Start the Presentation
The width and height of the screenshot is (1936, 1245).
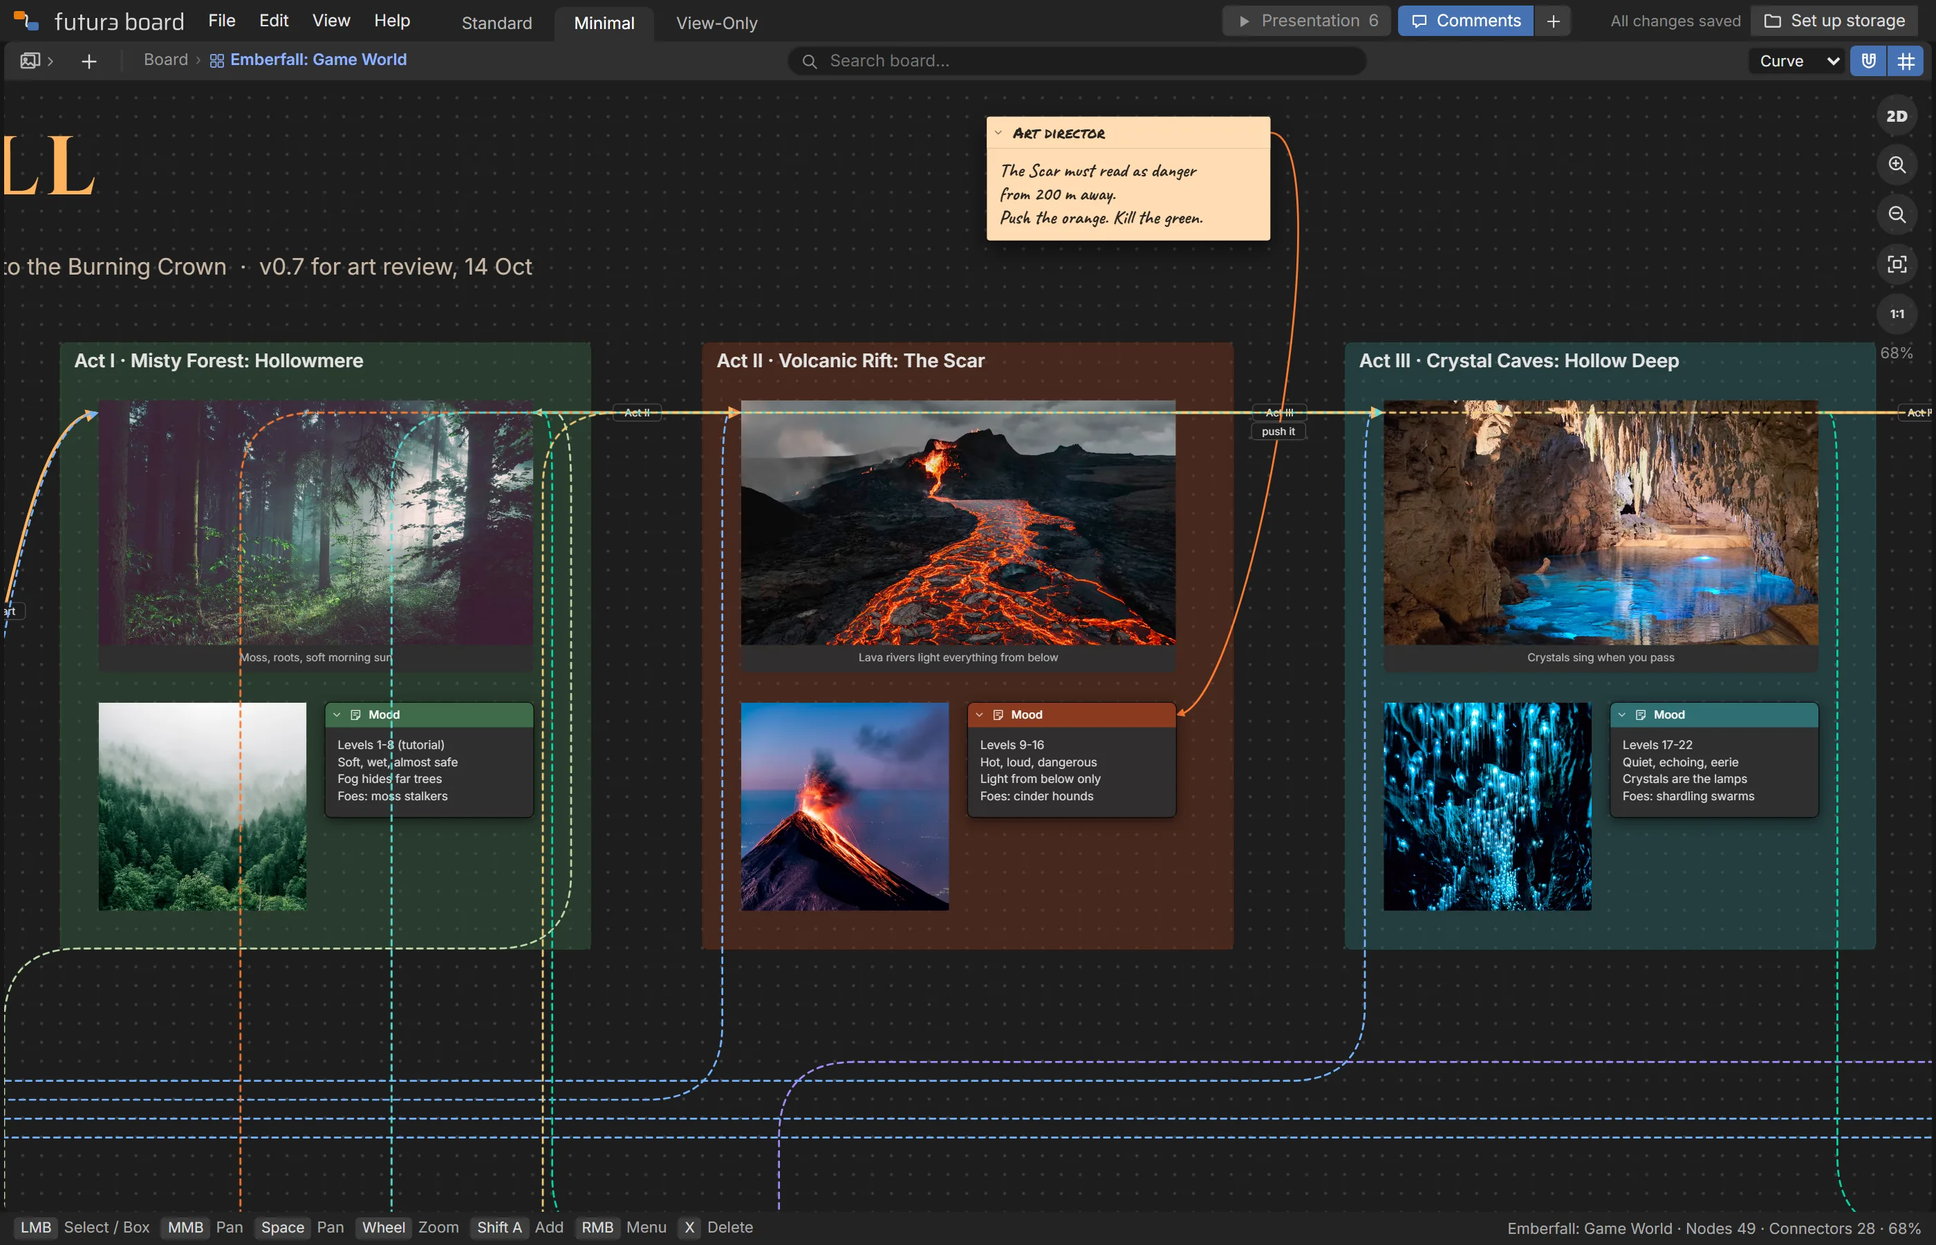pos(1307,21)
